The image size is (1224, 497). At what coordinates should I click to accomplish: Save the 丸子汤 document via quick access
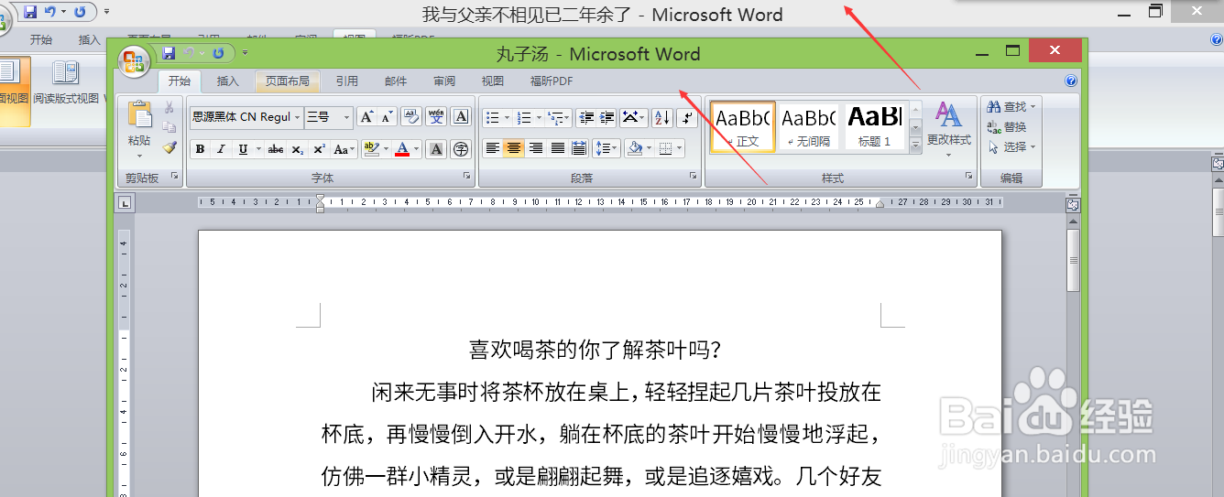point(169,53)
